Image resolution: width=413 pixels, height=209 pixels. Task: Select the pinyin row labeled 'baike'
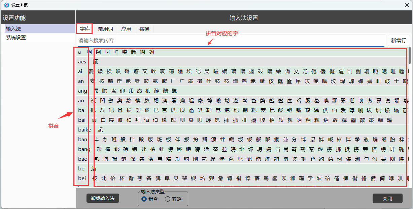pos(84,129)
